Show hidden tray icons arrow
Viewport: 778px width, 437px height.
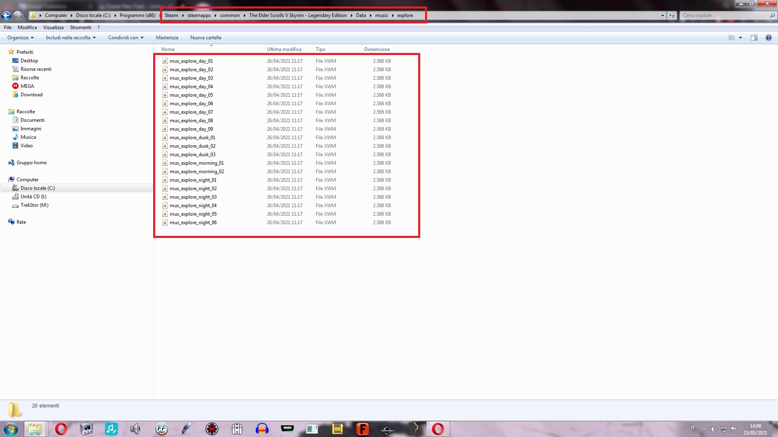(704, 429)
